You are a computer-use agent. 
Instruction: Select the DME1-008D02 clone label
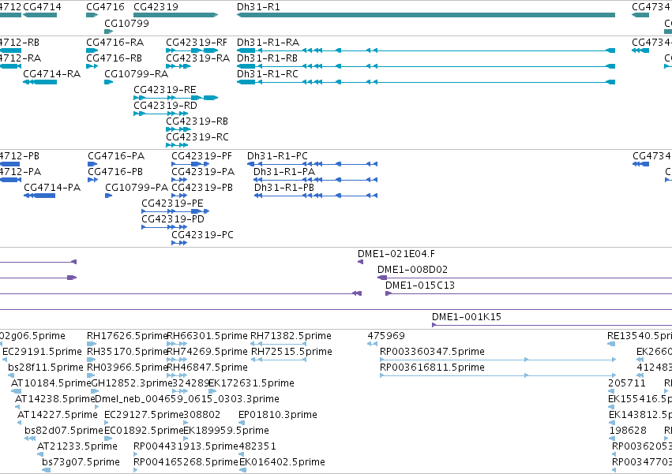pos(413,271)
